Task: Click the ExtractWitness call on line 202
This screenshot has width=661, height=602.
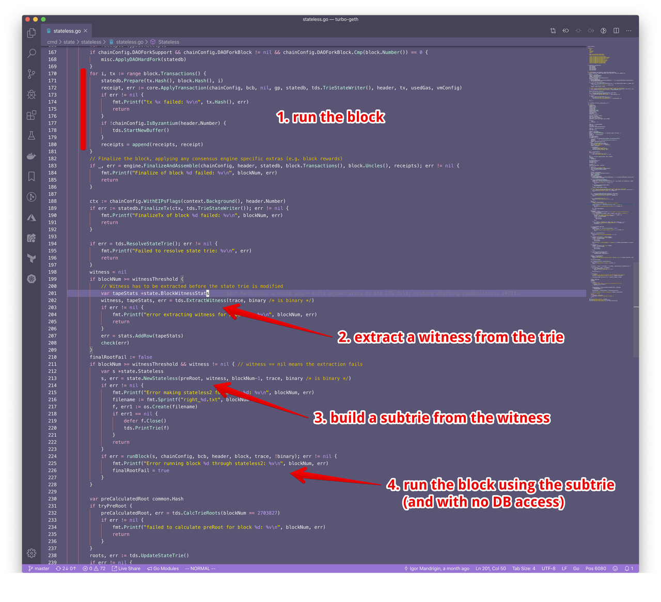Action: pyautogui.click(x=206, y=300)
